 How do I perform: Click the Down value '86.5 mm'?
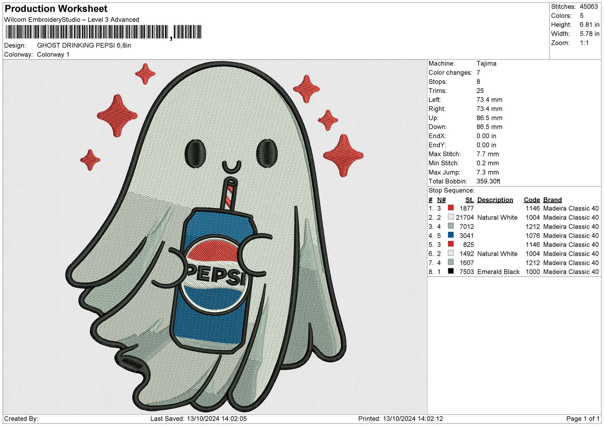(x=489, y=127)
